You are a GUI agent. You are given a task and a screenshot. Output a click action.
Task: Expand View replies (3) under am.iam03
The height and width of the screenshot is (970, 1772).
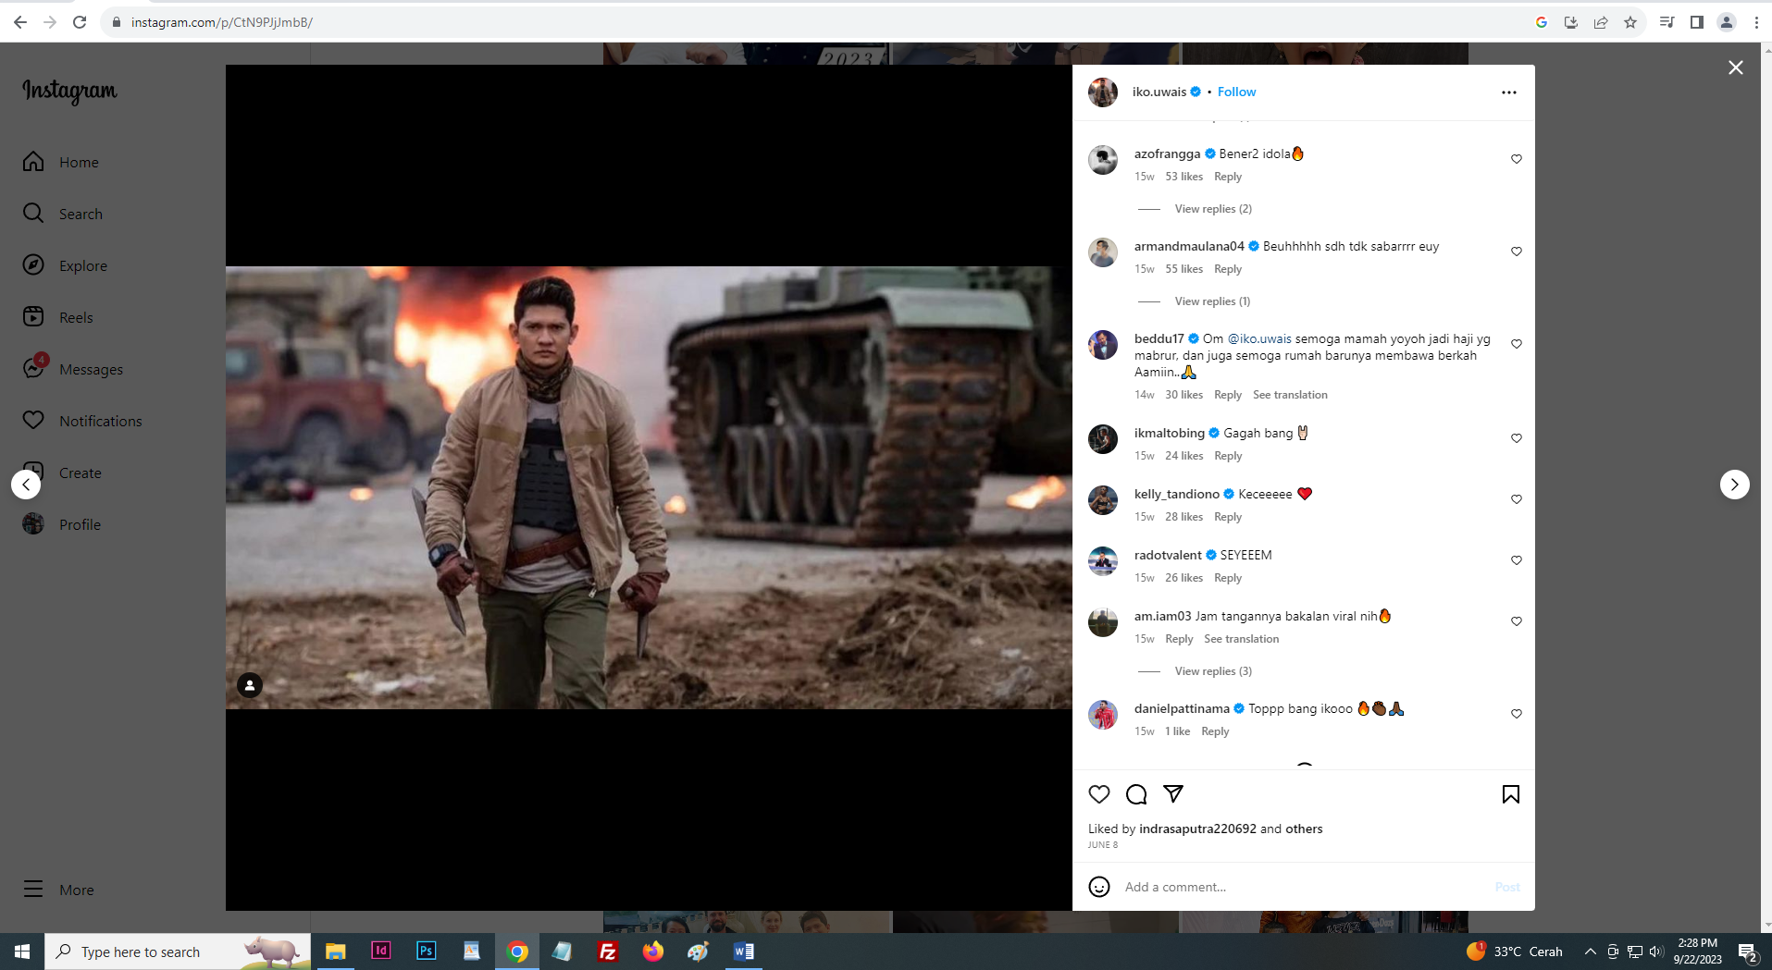[x=1213, y=671]
